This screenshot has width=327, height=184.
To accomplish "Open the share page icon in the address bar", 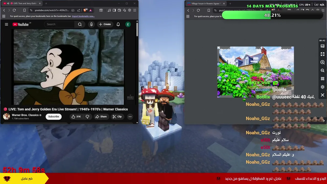I will pos(79,10).
